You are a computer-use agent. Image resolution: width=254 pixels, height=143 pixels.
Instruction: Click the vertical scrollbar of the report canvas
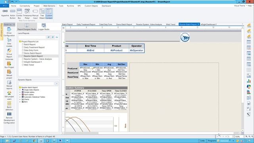(242, 79)
